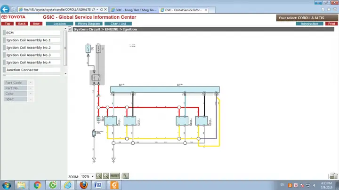Reset the diagram zoom with RESET
This screenshot has height=190, width=339.
(x=115, y=176)
